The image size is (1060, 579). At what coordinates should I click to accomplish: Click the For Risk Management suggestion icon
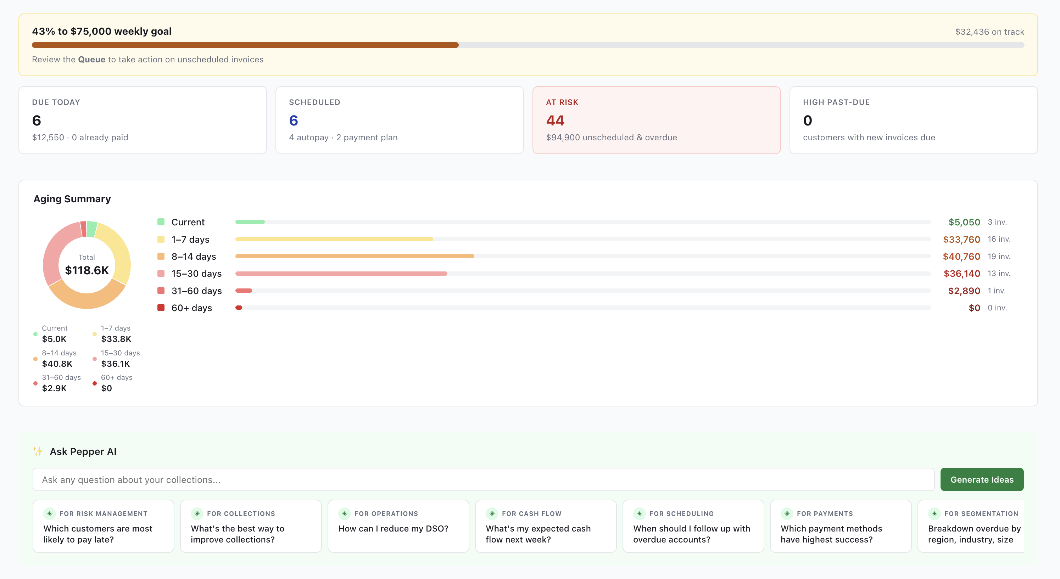[x=49, y=513]
